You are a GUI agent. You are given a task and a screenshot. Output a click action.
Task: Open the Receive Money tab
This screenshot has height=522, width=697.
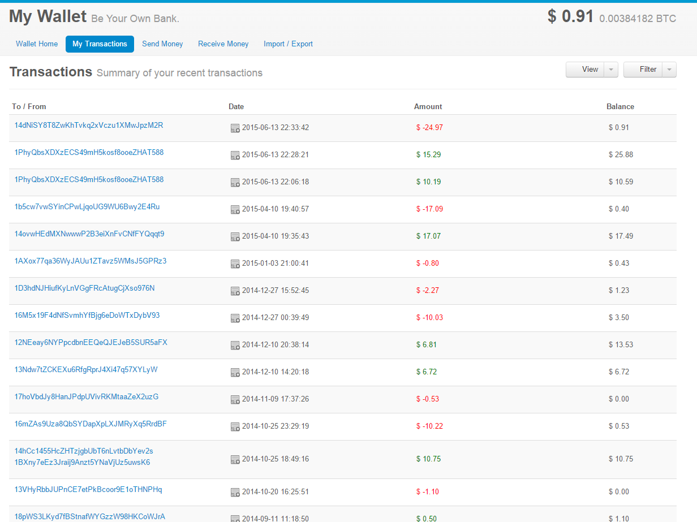coord(223,44)
